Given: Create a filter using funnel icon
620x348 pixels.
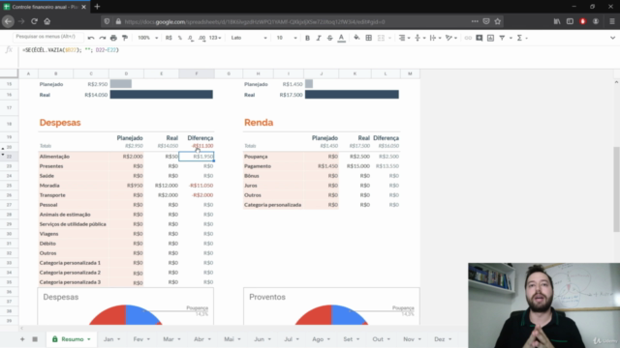Looking at the screenshot, I should [x=502, y=38].
